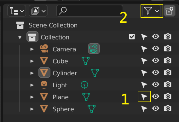This screenshot has height=122, width=179.
Task: Open the editor type outliner menu
Action: (17, 11)
